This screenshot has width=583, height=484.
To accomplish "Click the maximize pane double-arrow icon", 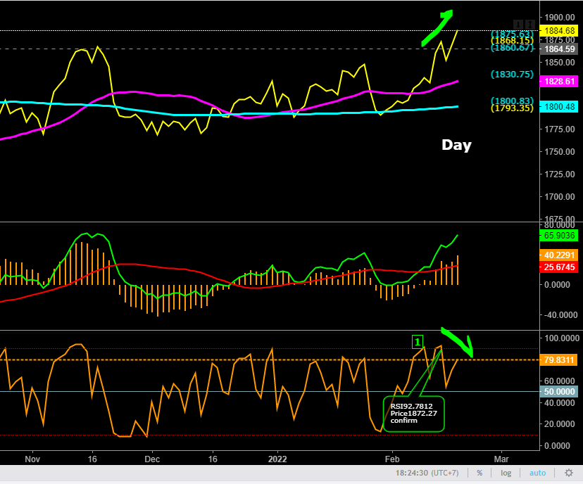I will pyautogui.click(x=529, y=25).
